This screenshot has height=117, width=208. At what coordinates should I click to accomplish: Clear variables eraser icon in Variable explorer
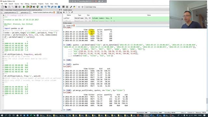tap(72, 12)
